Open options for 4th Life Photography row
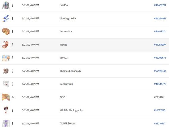Screen dimensions: 169x127 pos(13,110)
